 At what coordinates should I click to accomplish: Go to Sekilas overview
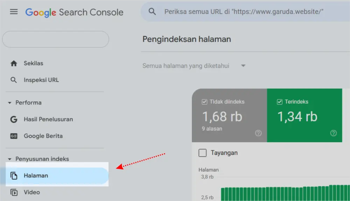(33, 64)
